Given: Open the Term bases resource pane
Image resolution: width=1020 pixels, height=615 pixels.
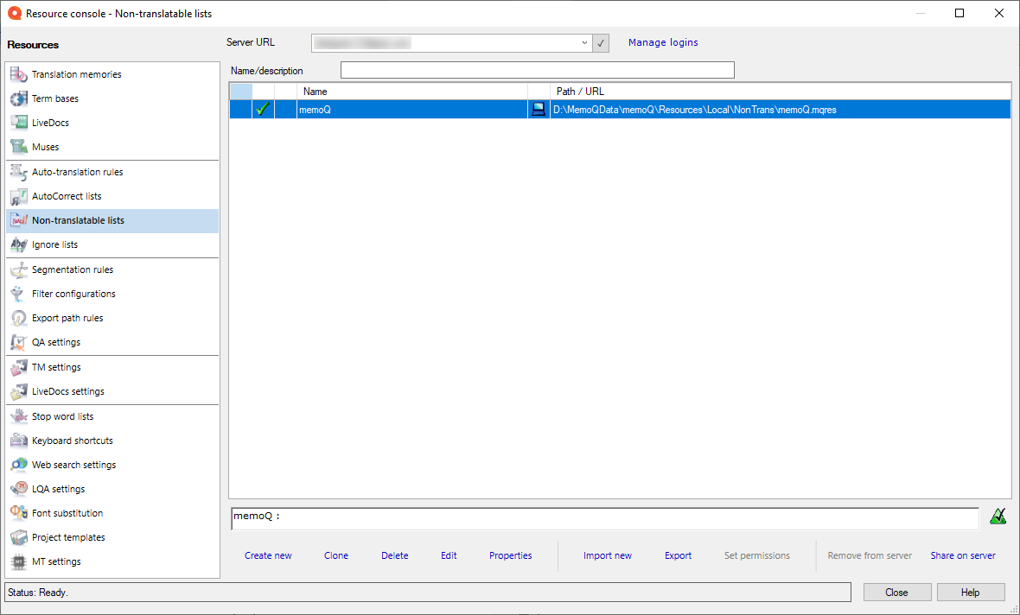Looking at the screenshot, I should pyautogui.click(x=61, y=98).
